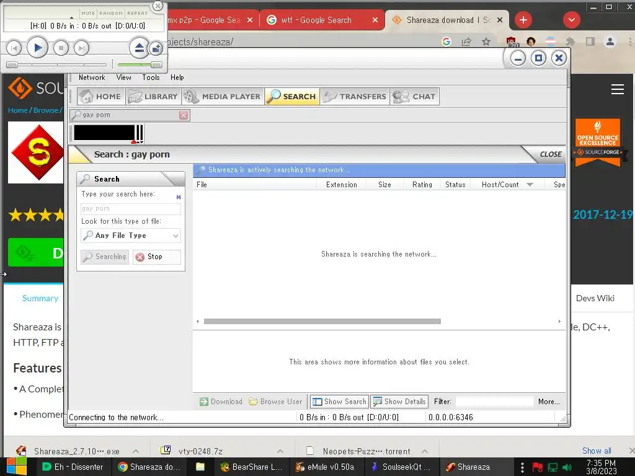The image size is (635, 476).
Task: Click the share page icon
Action: click(466, 42)
